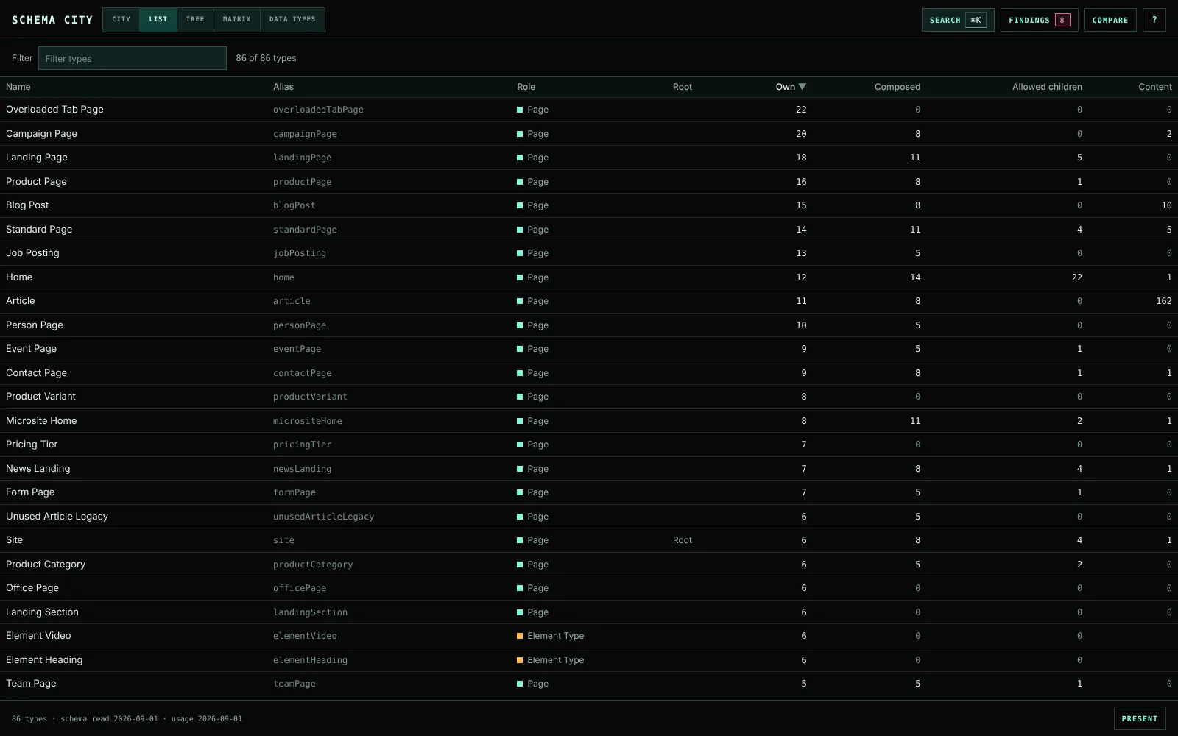This screenshot has width=1178, height=736.
Task: Sort by Allowed children column header
Action: click(x=1047, y=87)
